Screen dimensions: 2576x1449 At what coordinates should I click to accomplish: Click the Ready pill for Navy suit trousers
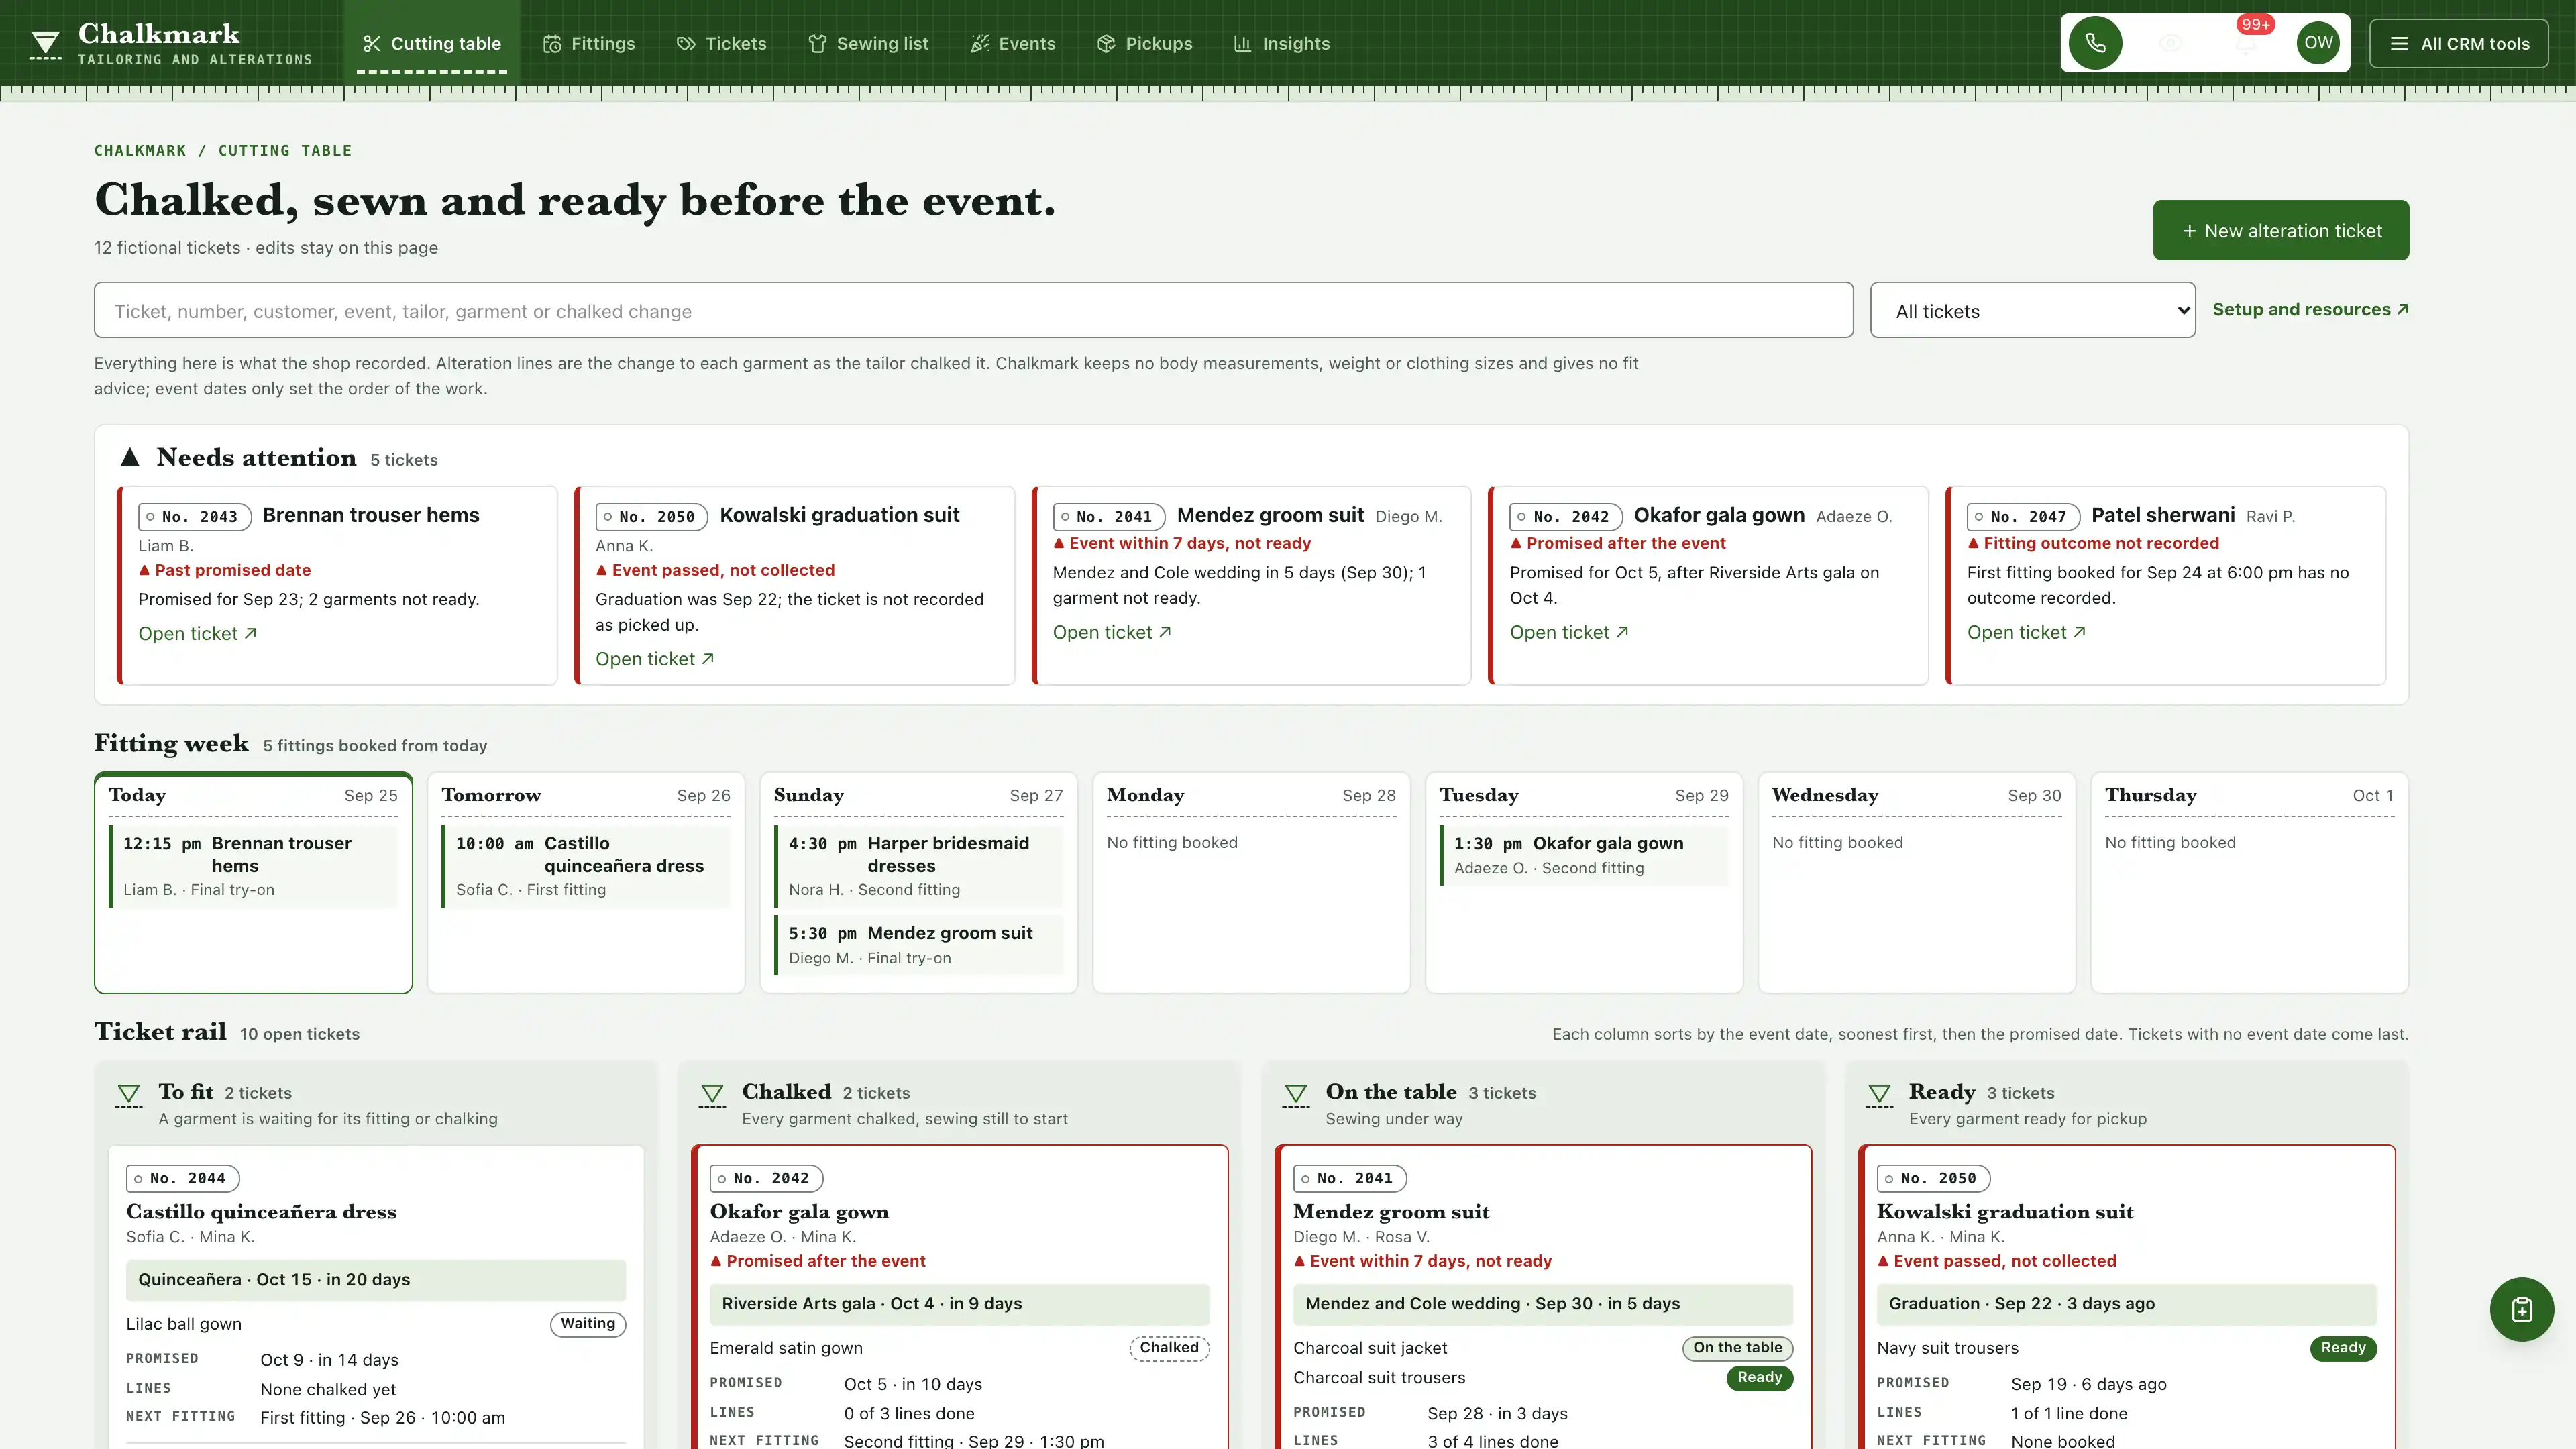[2343, 1347]
